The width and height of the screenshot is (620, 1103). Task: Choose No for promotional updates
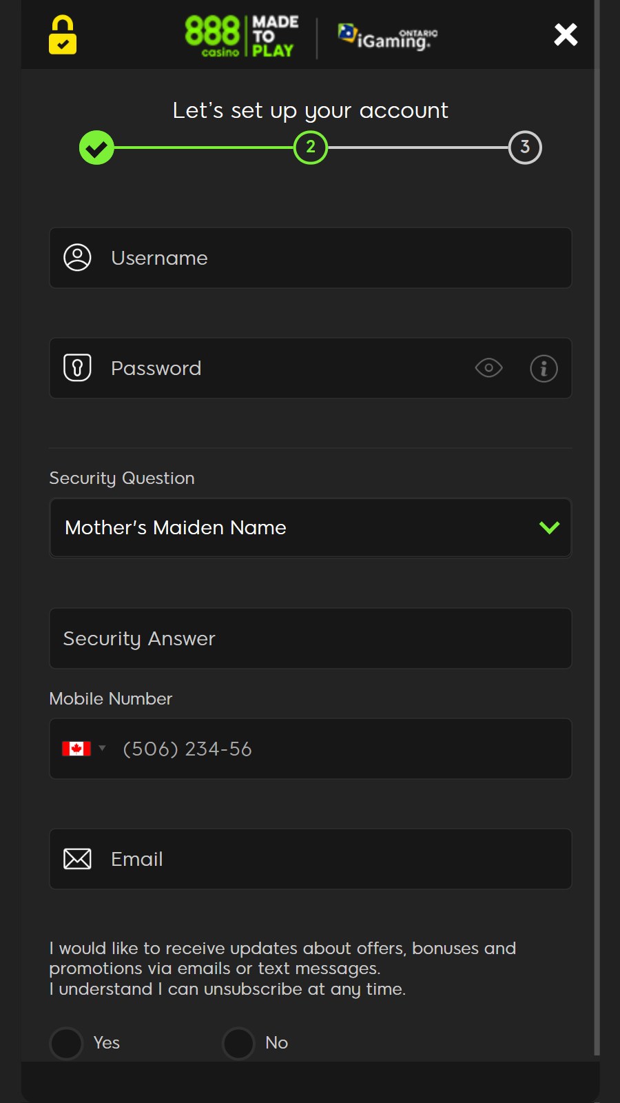[x=239, y=1043]
